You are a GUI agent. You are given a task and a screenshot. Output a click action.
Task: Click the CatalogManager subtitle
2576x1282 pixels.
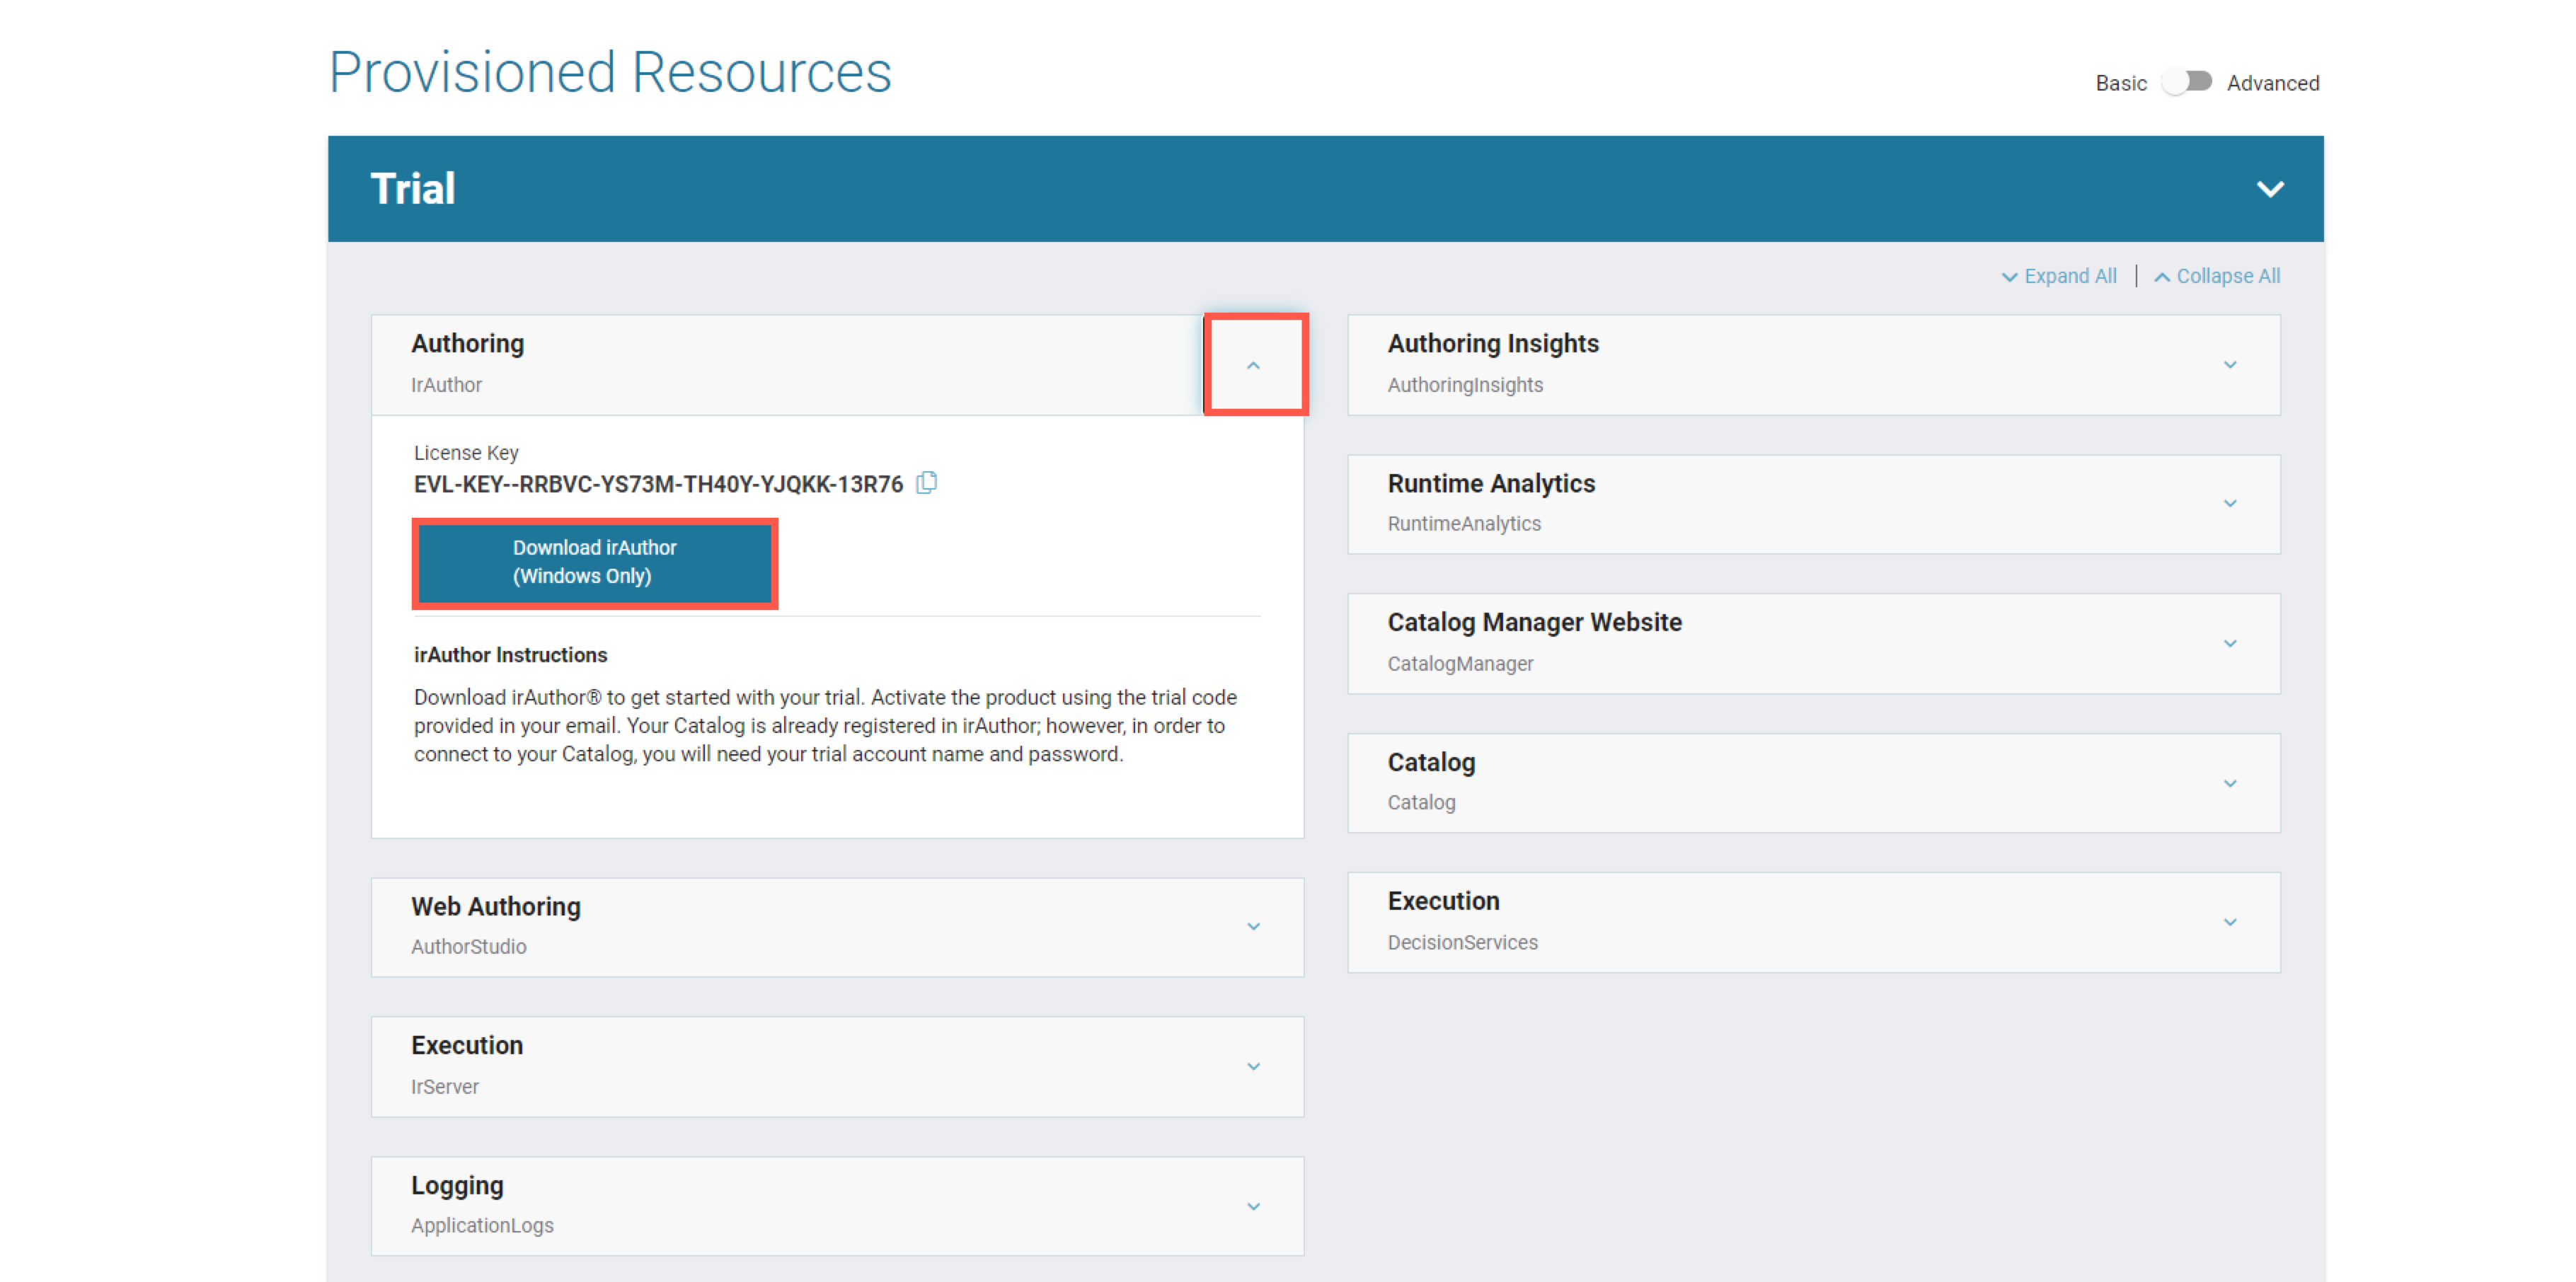(1460, 664)
